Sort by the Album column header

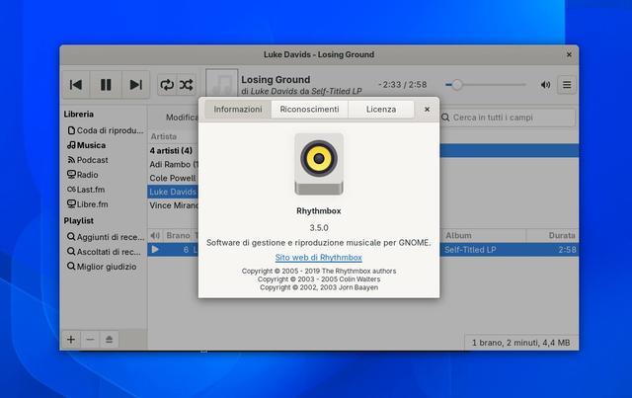tap(483, 235)
